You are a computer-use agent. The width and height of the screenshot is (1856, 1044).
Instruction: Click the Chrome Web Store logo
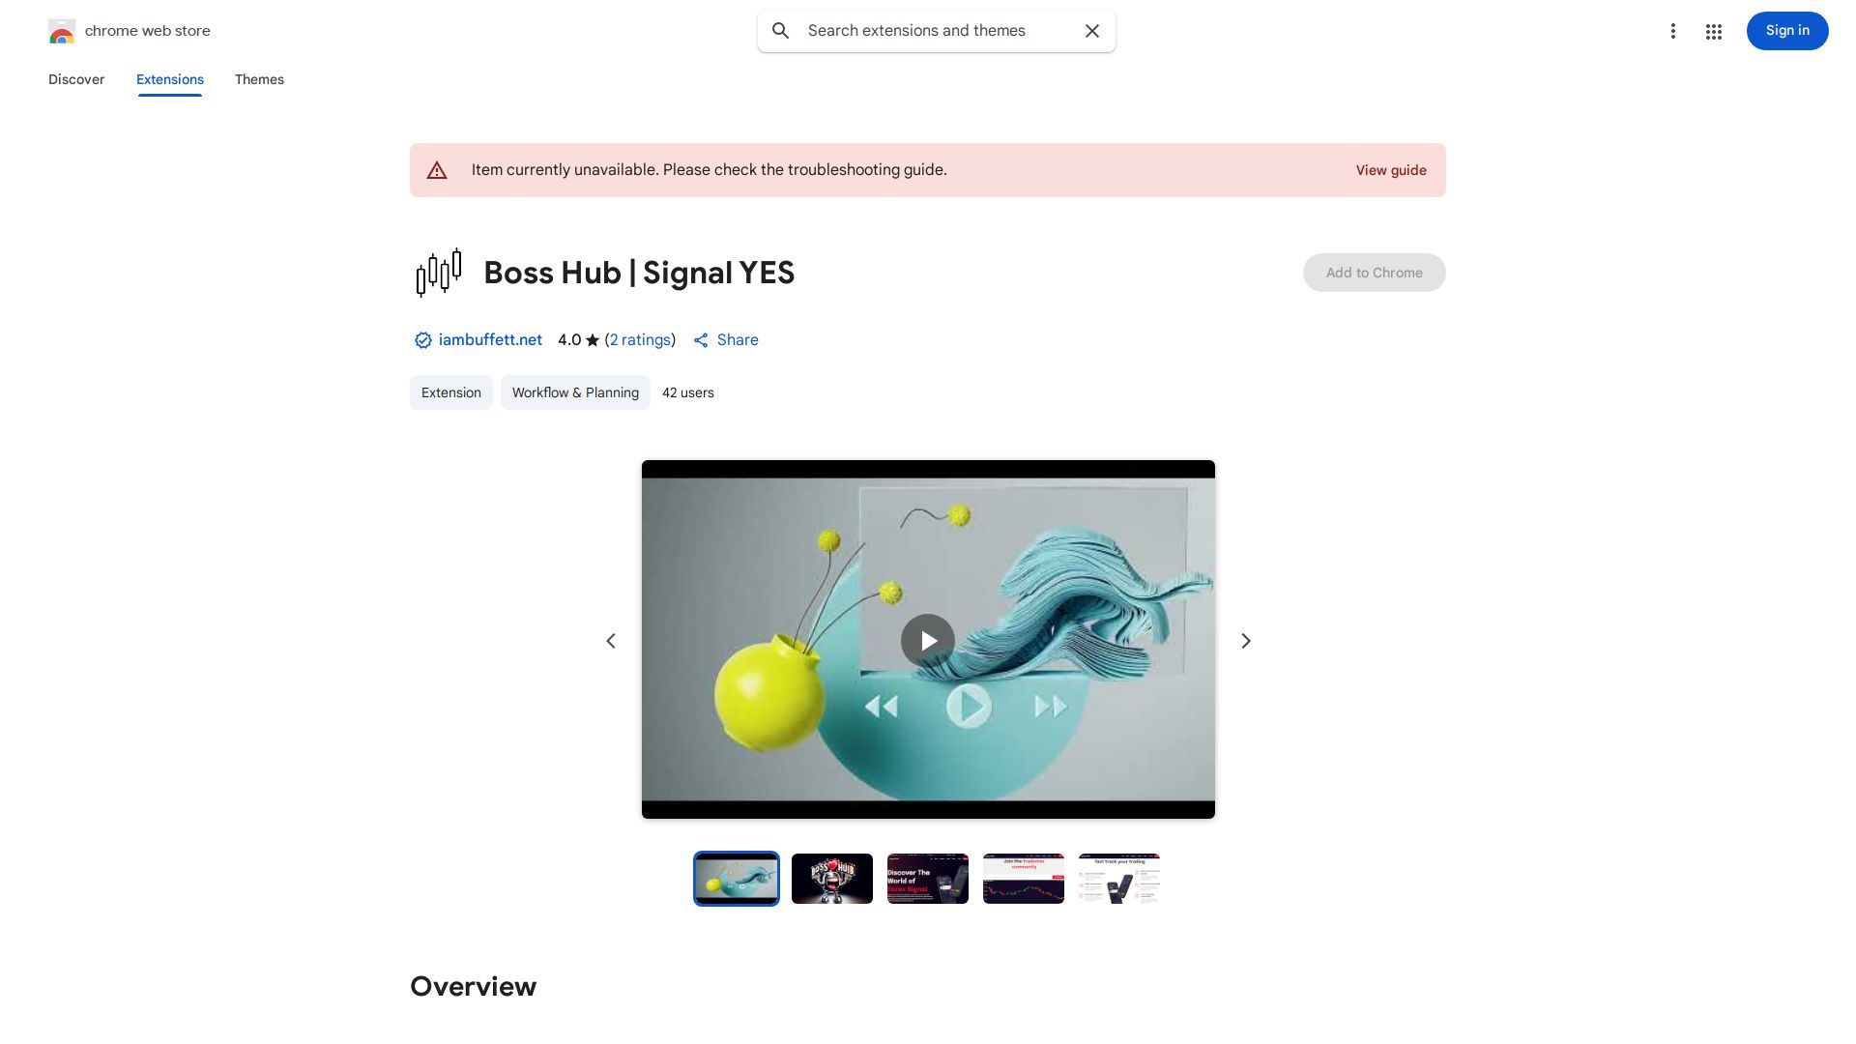point(62,31)
